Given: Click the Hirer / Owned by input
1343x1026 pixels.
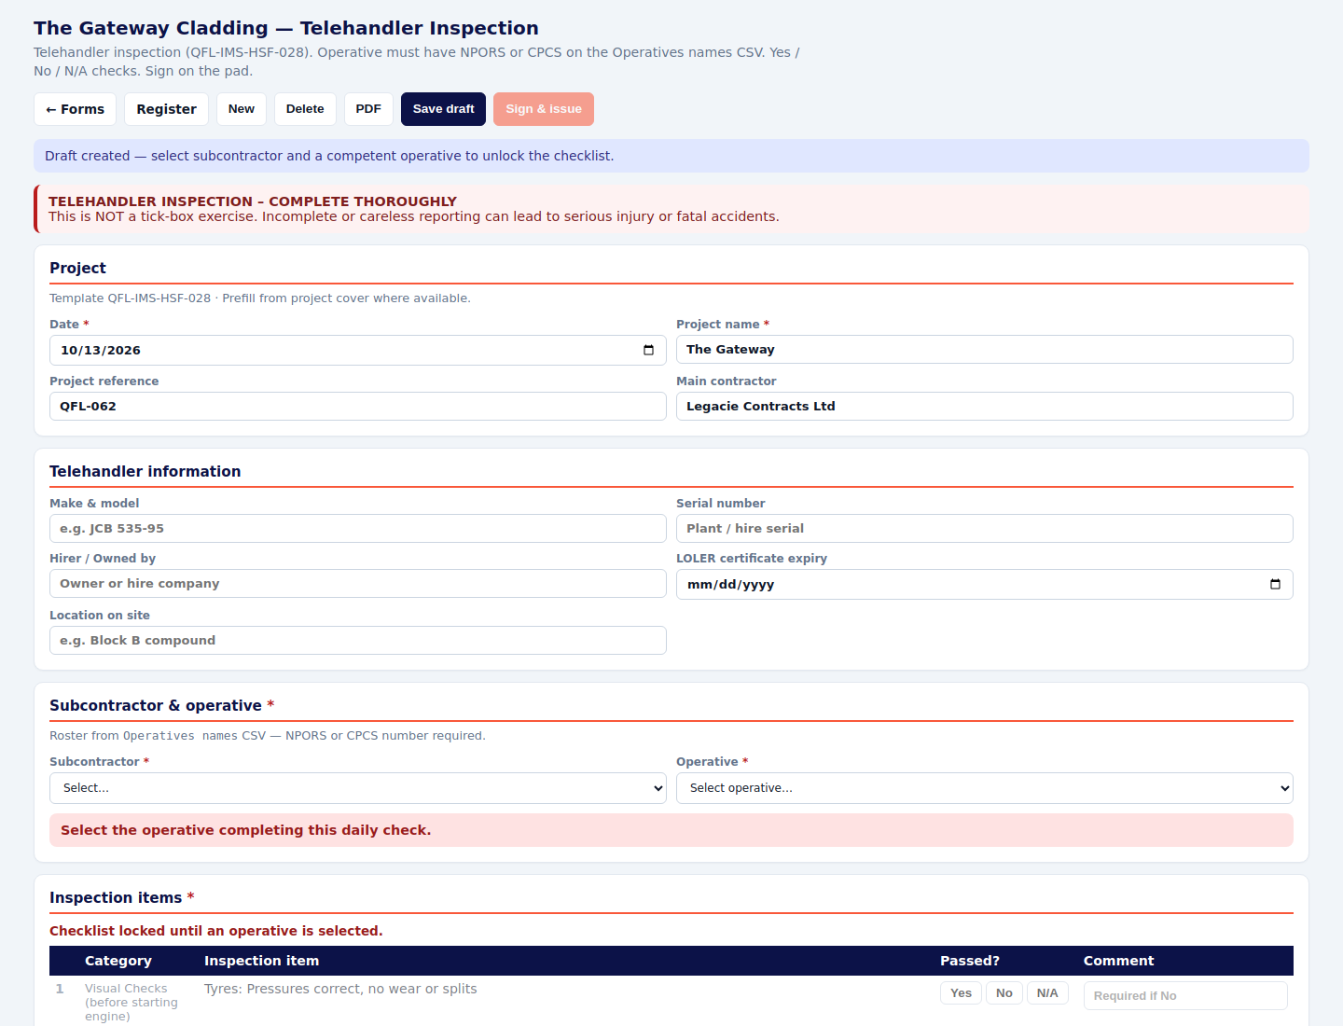Looking at the screenshot, I should (x=358, y=584).
